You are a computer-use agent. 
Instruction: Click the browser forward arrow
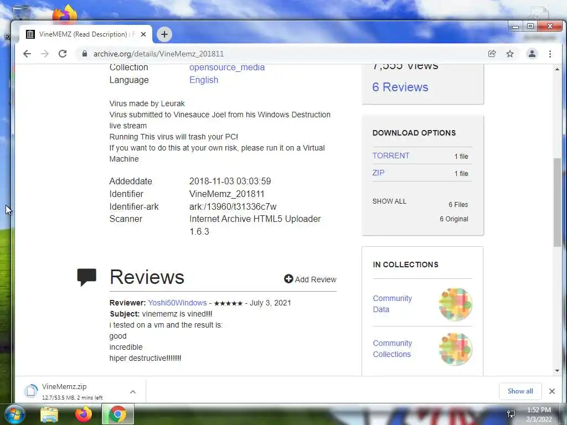click(45, 54)
